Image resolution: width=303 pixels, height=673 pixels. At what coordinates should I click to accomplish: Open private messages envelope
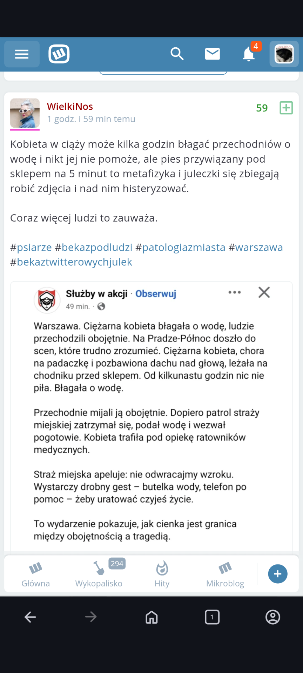[213, 54]
